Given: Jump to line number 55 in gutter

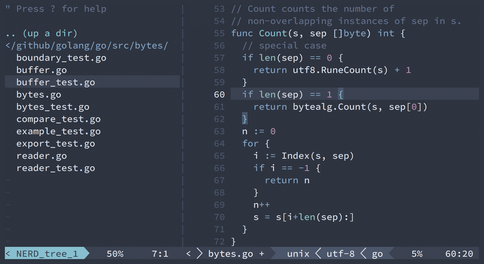Looking at the screenshot, I should click(x=219, y=33).
